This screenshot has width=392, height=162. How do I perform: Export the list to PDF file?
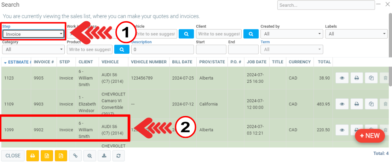61,156
